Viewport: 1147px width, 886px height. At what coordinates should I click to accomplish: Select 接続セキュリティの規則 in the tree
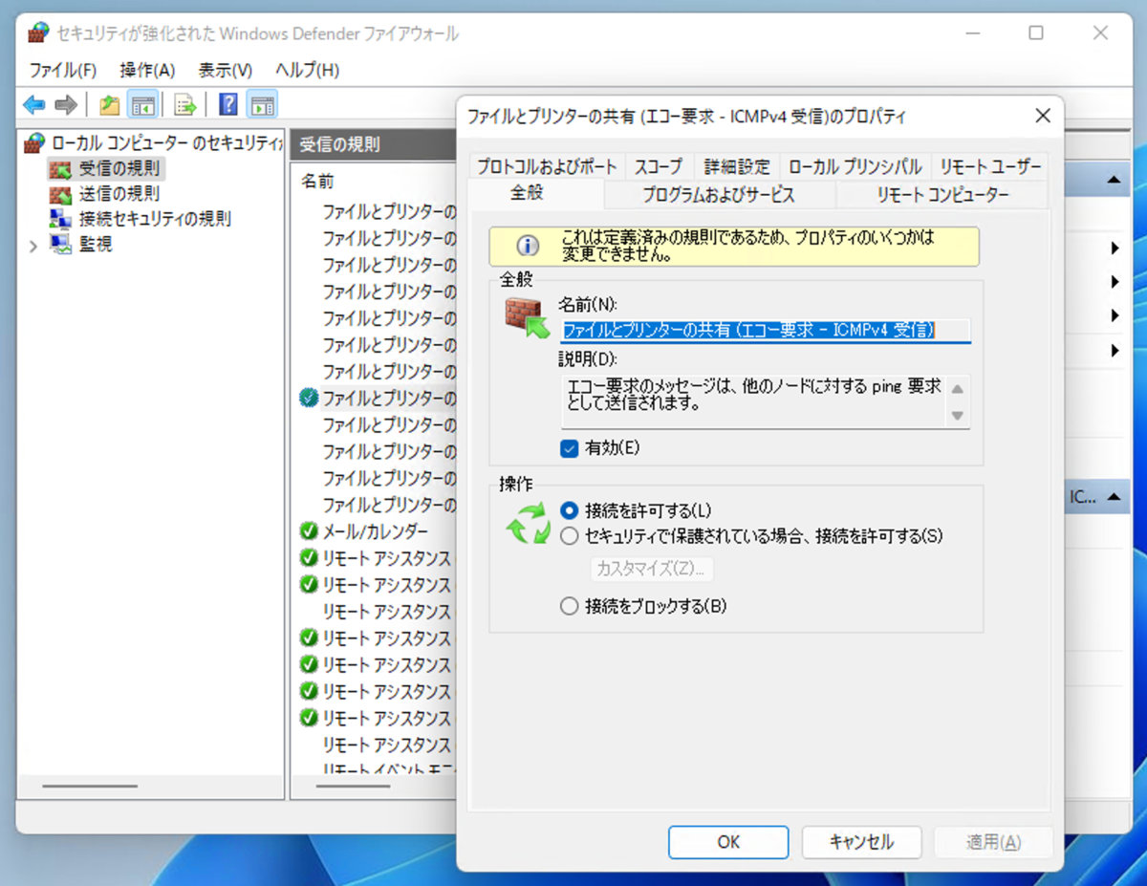pyautogui.click(x=155, y=219)
